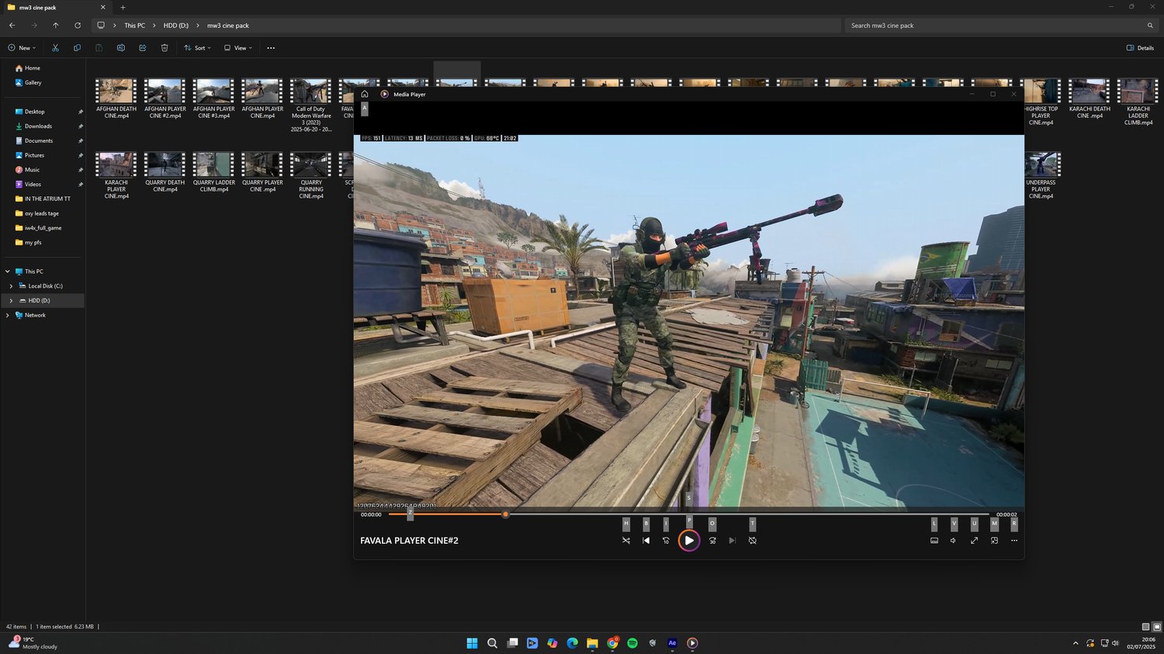Image resolution: width=1164 pixels, height=654 pixels.
Task: Toggle shuffle in Media Player
Action: [x=626, y=541]
